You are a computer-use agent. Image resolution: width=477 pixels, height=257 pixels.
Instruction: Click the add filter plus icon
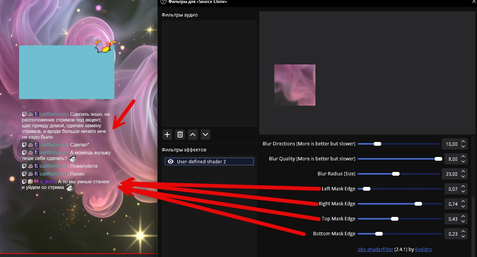(x=167, y=134)
